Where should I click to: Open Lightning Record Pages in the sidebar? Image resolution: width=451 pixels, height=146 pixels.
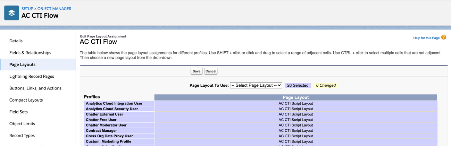[32, 76]
